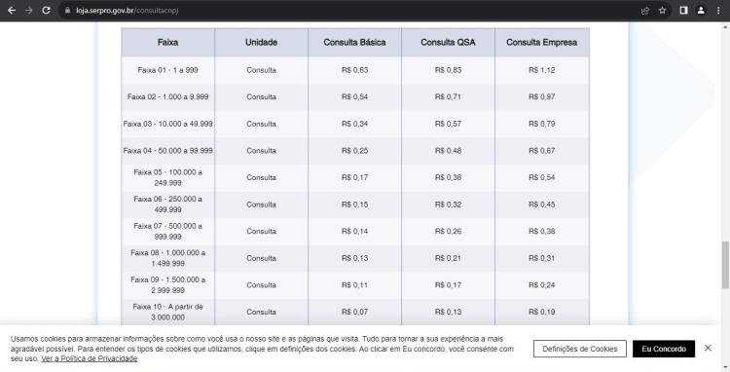The width and height of the screenshot is (730, 372).
Task: Click the Eu Concordo button
Action: tap(664, 349)
